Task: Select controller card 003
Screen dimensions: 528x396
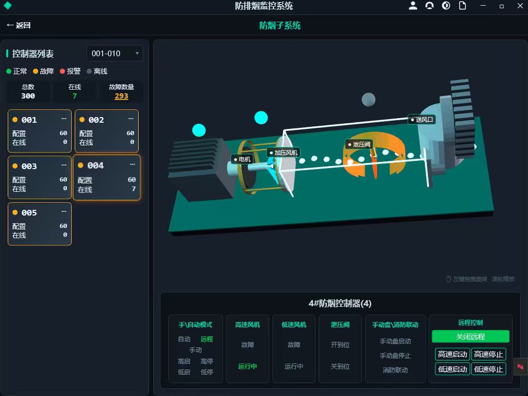Action: [x=39, y=177]
